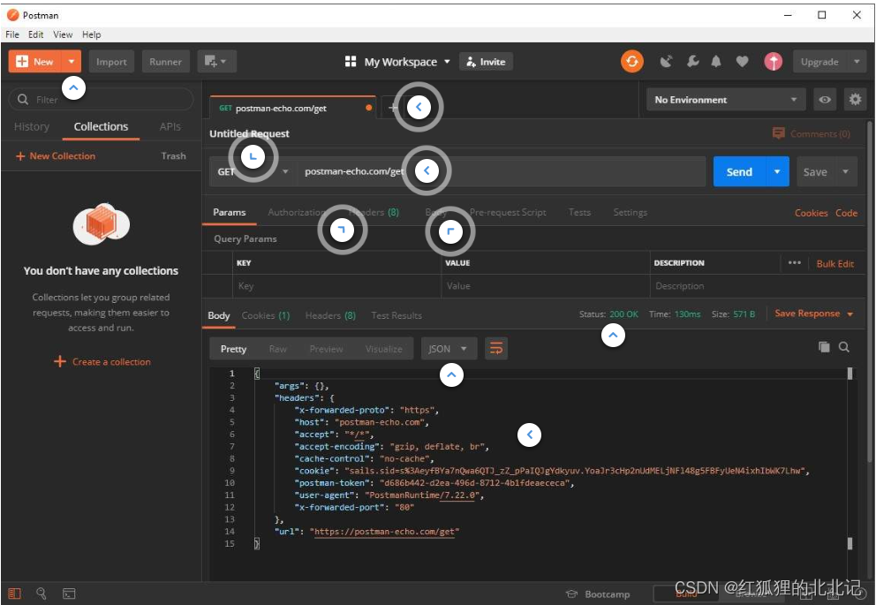Toggle the environment quick look eye icon

(x=825, y=100)
